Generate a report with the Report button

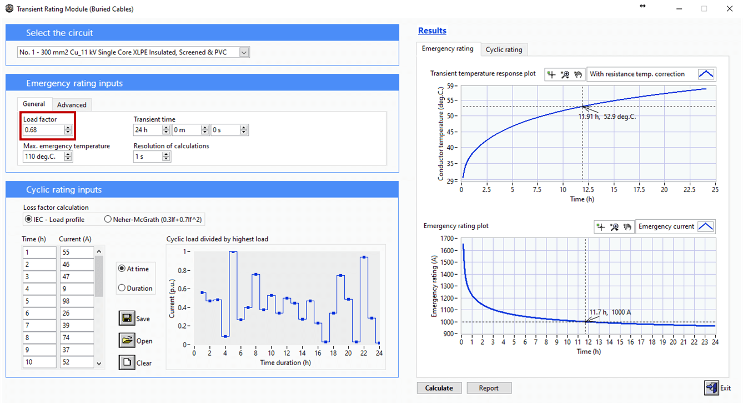pos(489,387)
